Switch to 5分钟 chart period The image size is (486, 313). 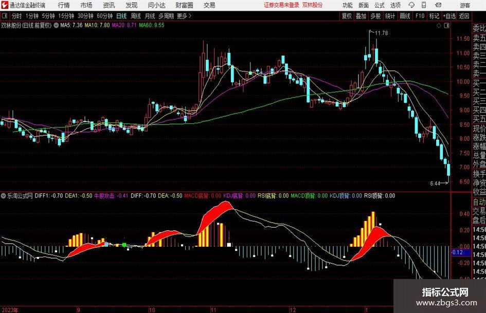coord(48,16)
